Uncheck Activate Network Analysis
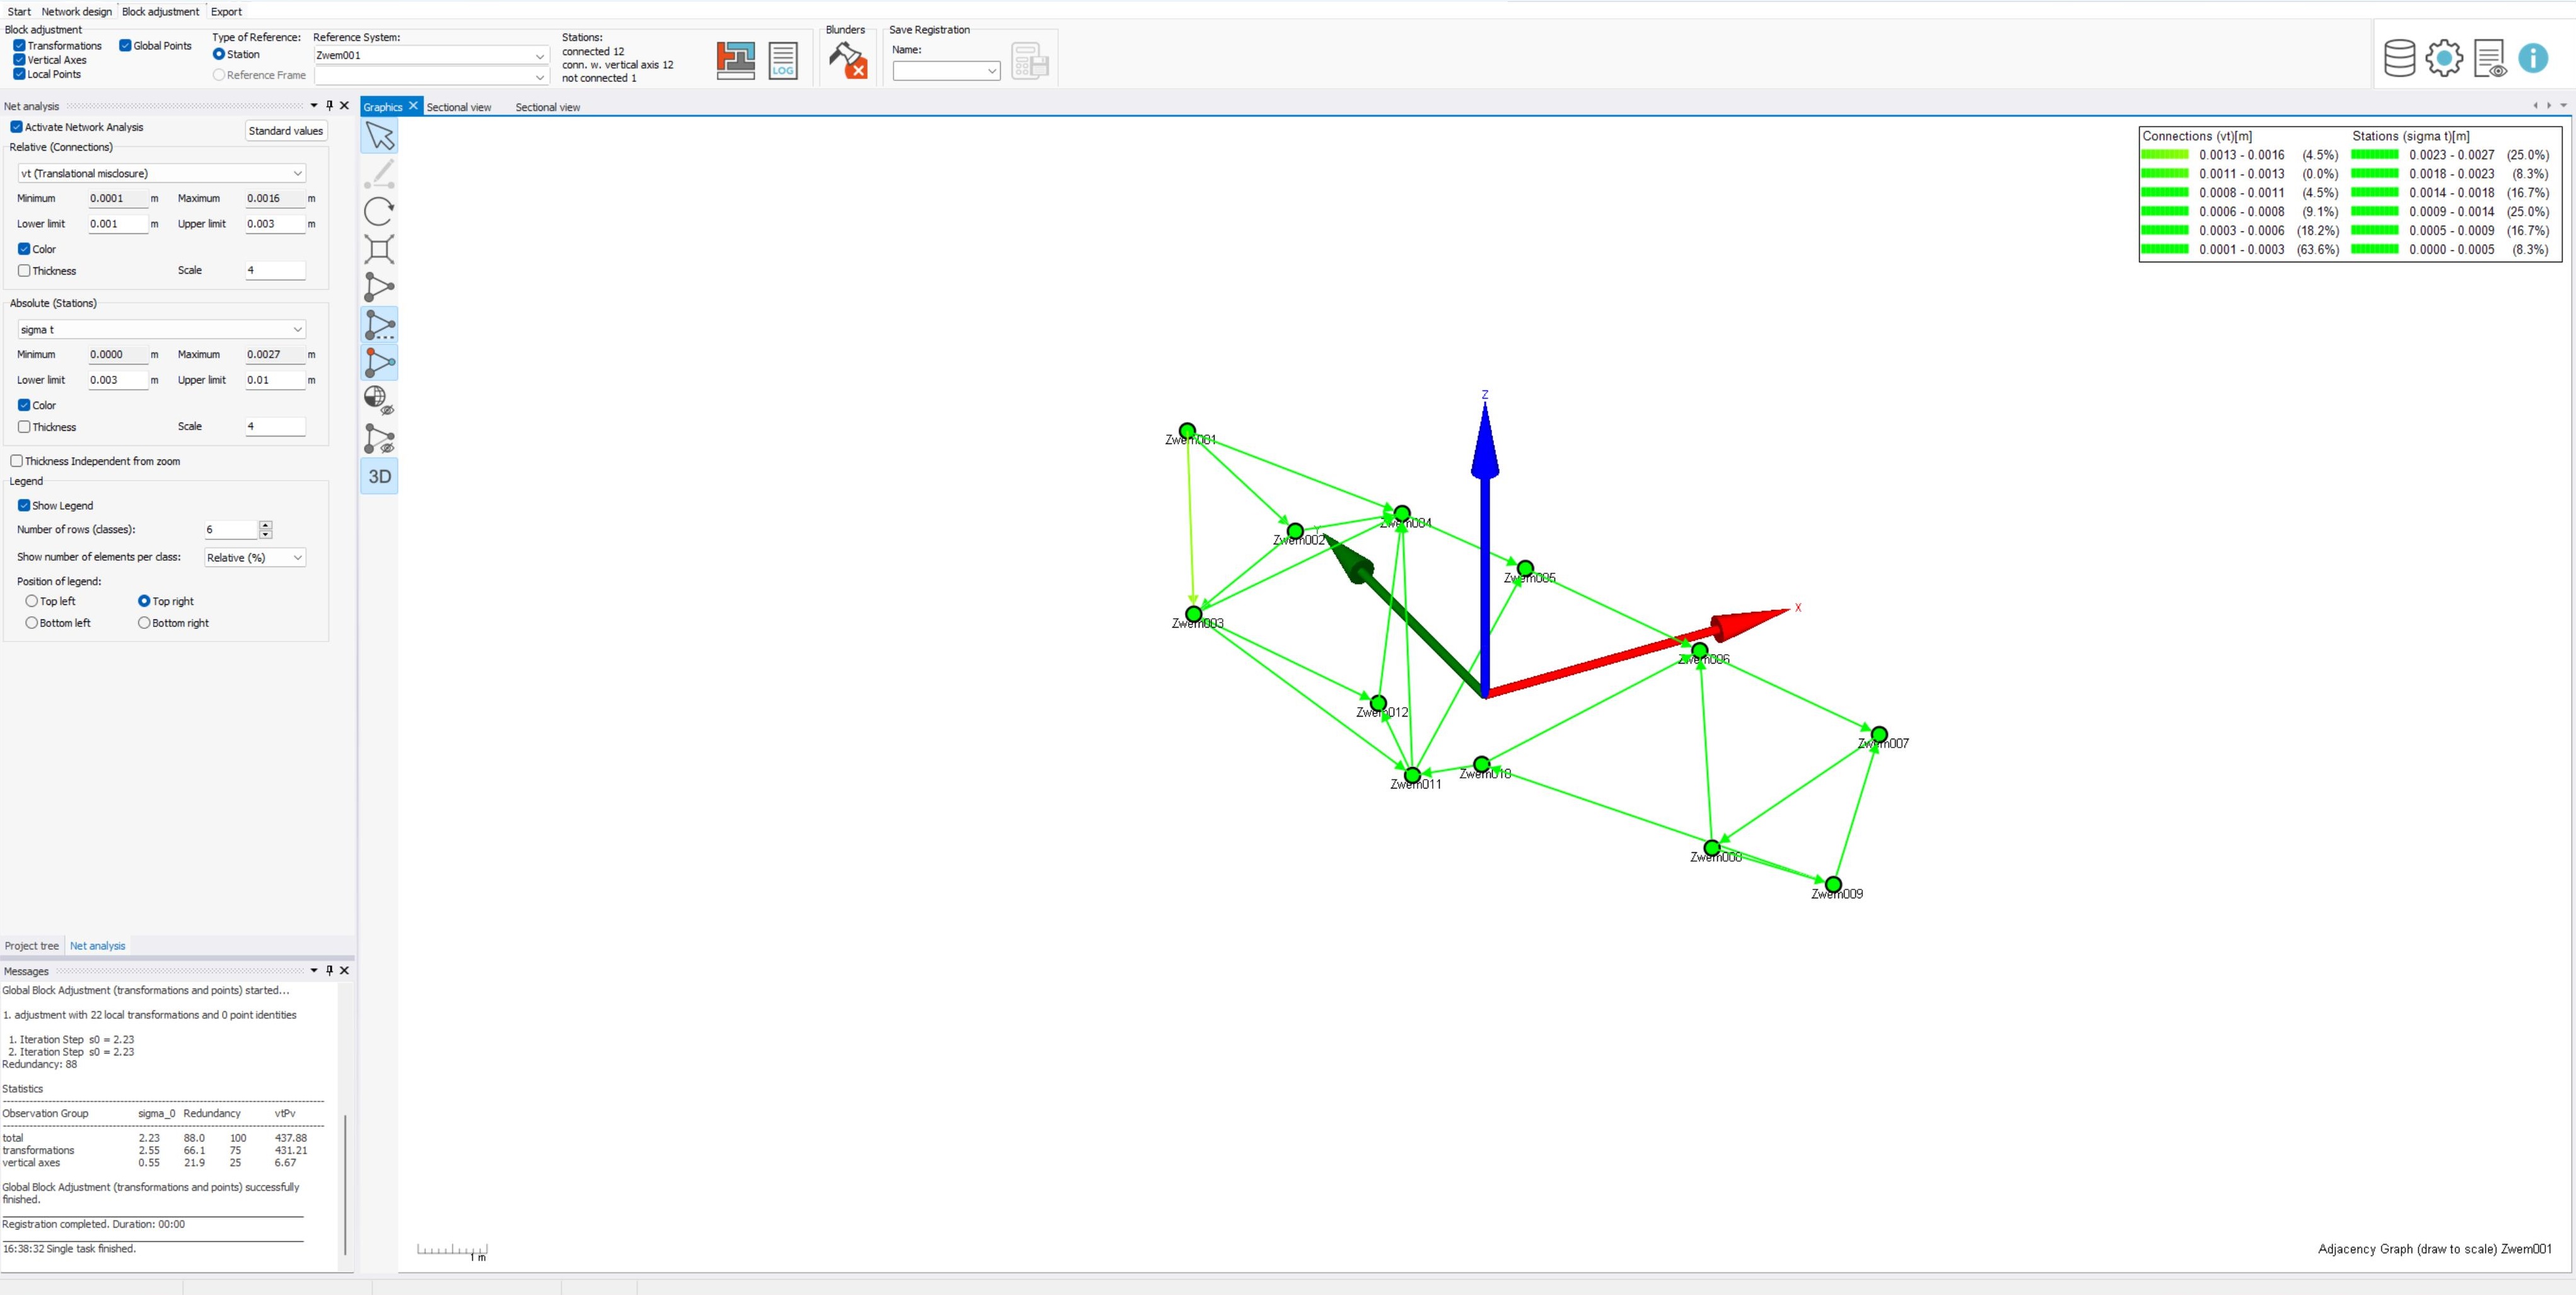Screen dimensions: 2576x1295 point(17,127)
